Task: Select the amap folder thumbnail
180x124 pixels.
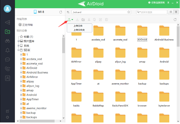Action: point(142,55)
